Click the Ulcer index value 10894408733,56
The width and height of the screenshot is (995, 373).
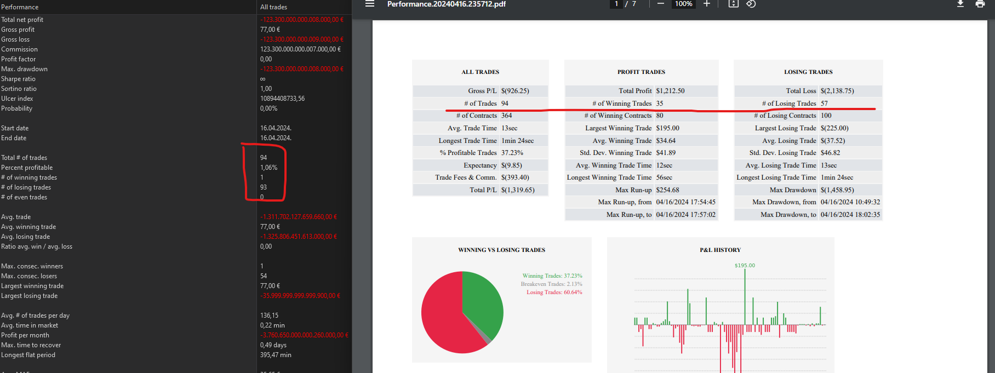pyautogui.click(x=282, y=99)
